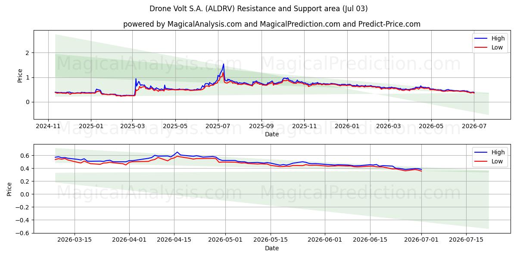This screenshot has height=258, width=517.
Task: Click the '2025-09' tick label
Action: click(262, 126)
